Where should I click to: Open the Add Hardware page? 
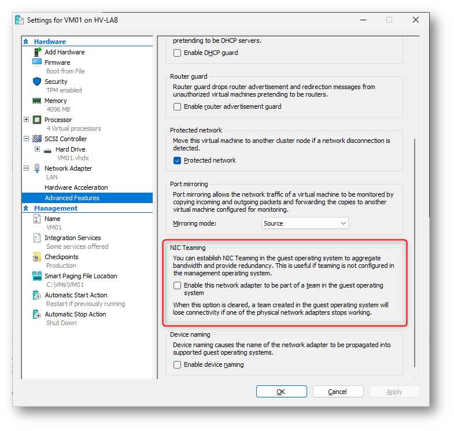point(65,52)
